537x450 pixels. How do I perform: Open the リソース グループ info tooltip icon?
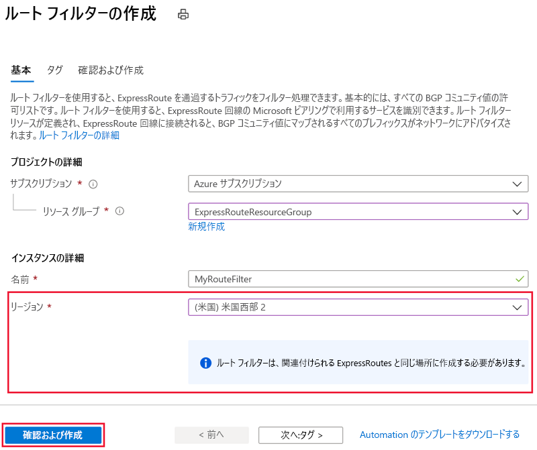[119, 211]
